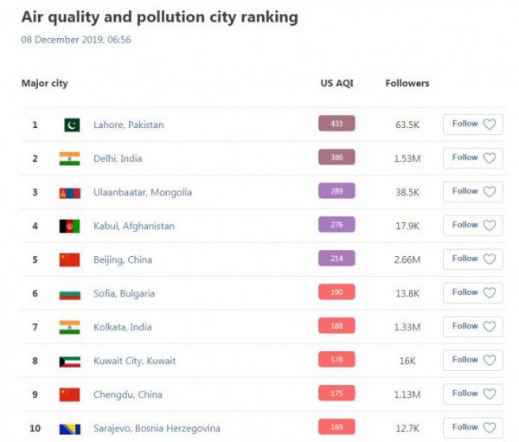Toggle Follow for Chengdu, China
The width and height of the screenshot is (519, 442).
tap(472, 394)
